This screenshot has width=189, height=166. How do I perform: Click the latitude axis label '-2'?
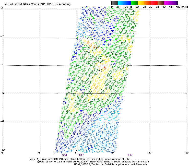2,37
